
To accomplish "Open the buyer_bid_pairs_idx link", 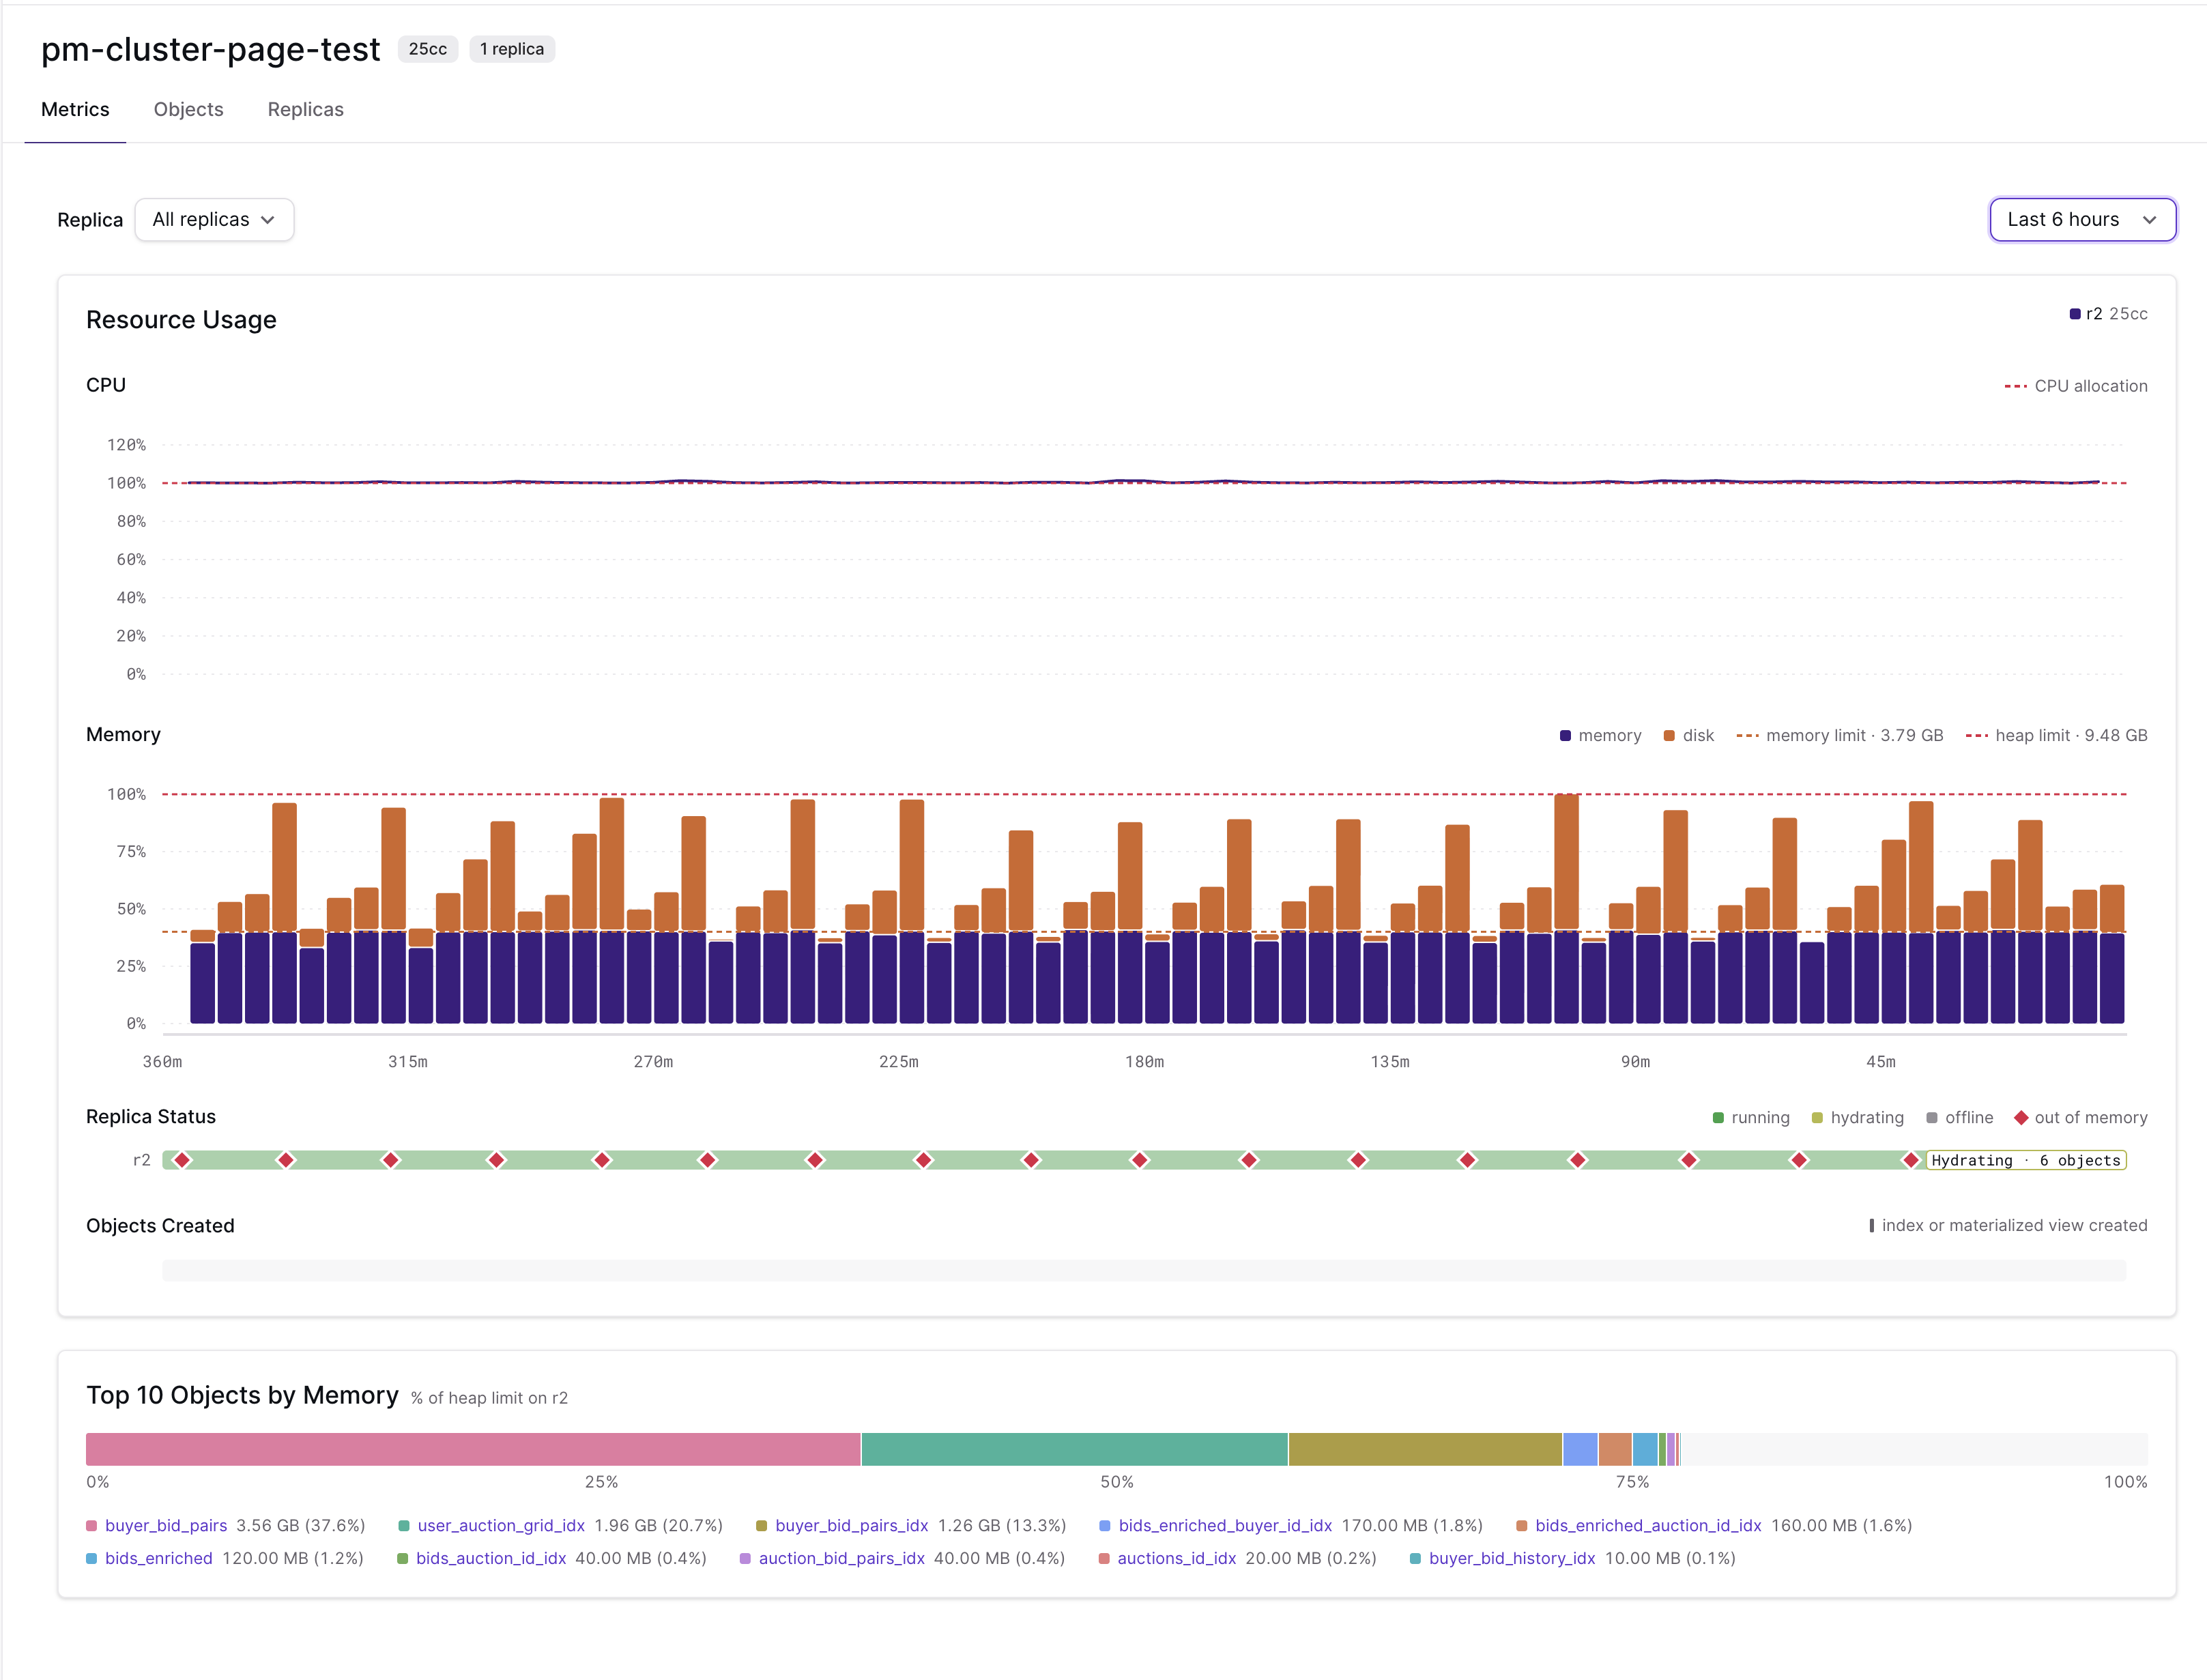I will point(852,1525).
